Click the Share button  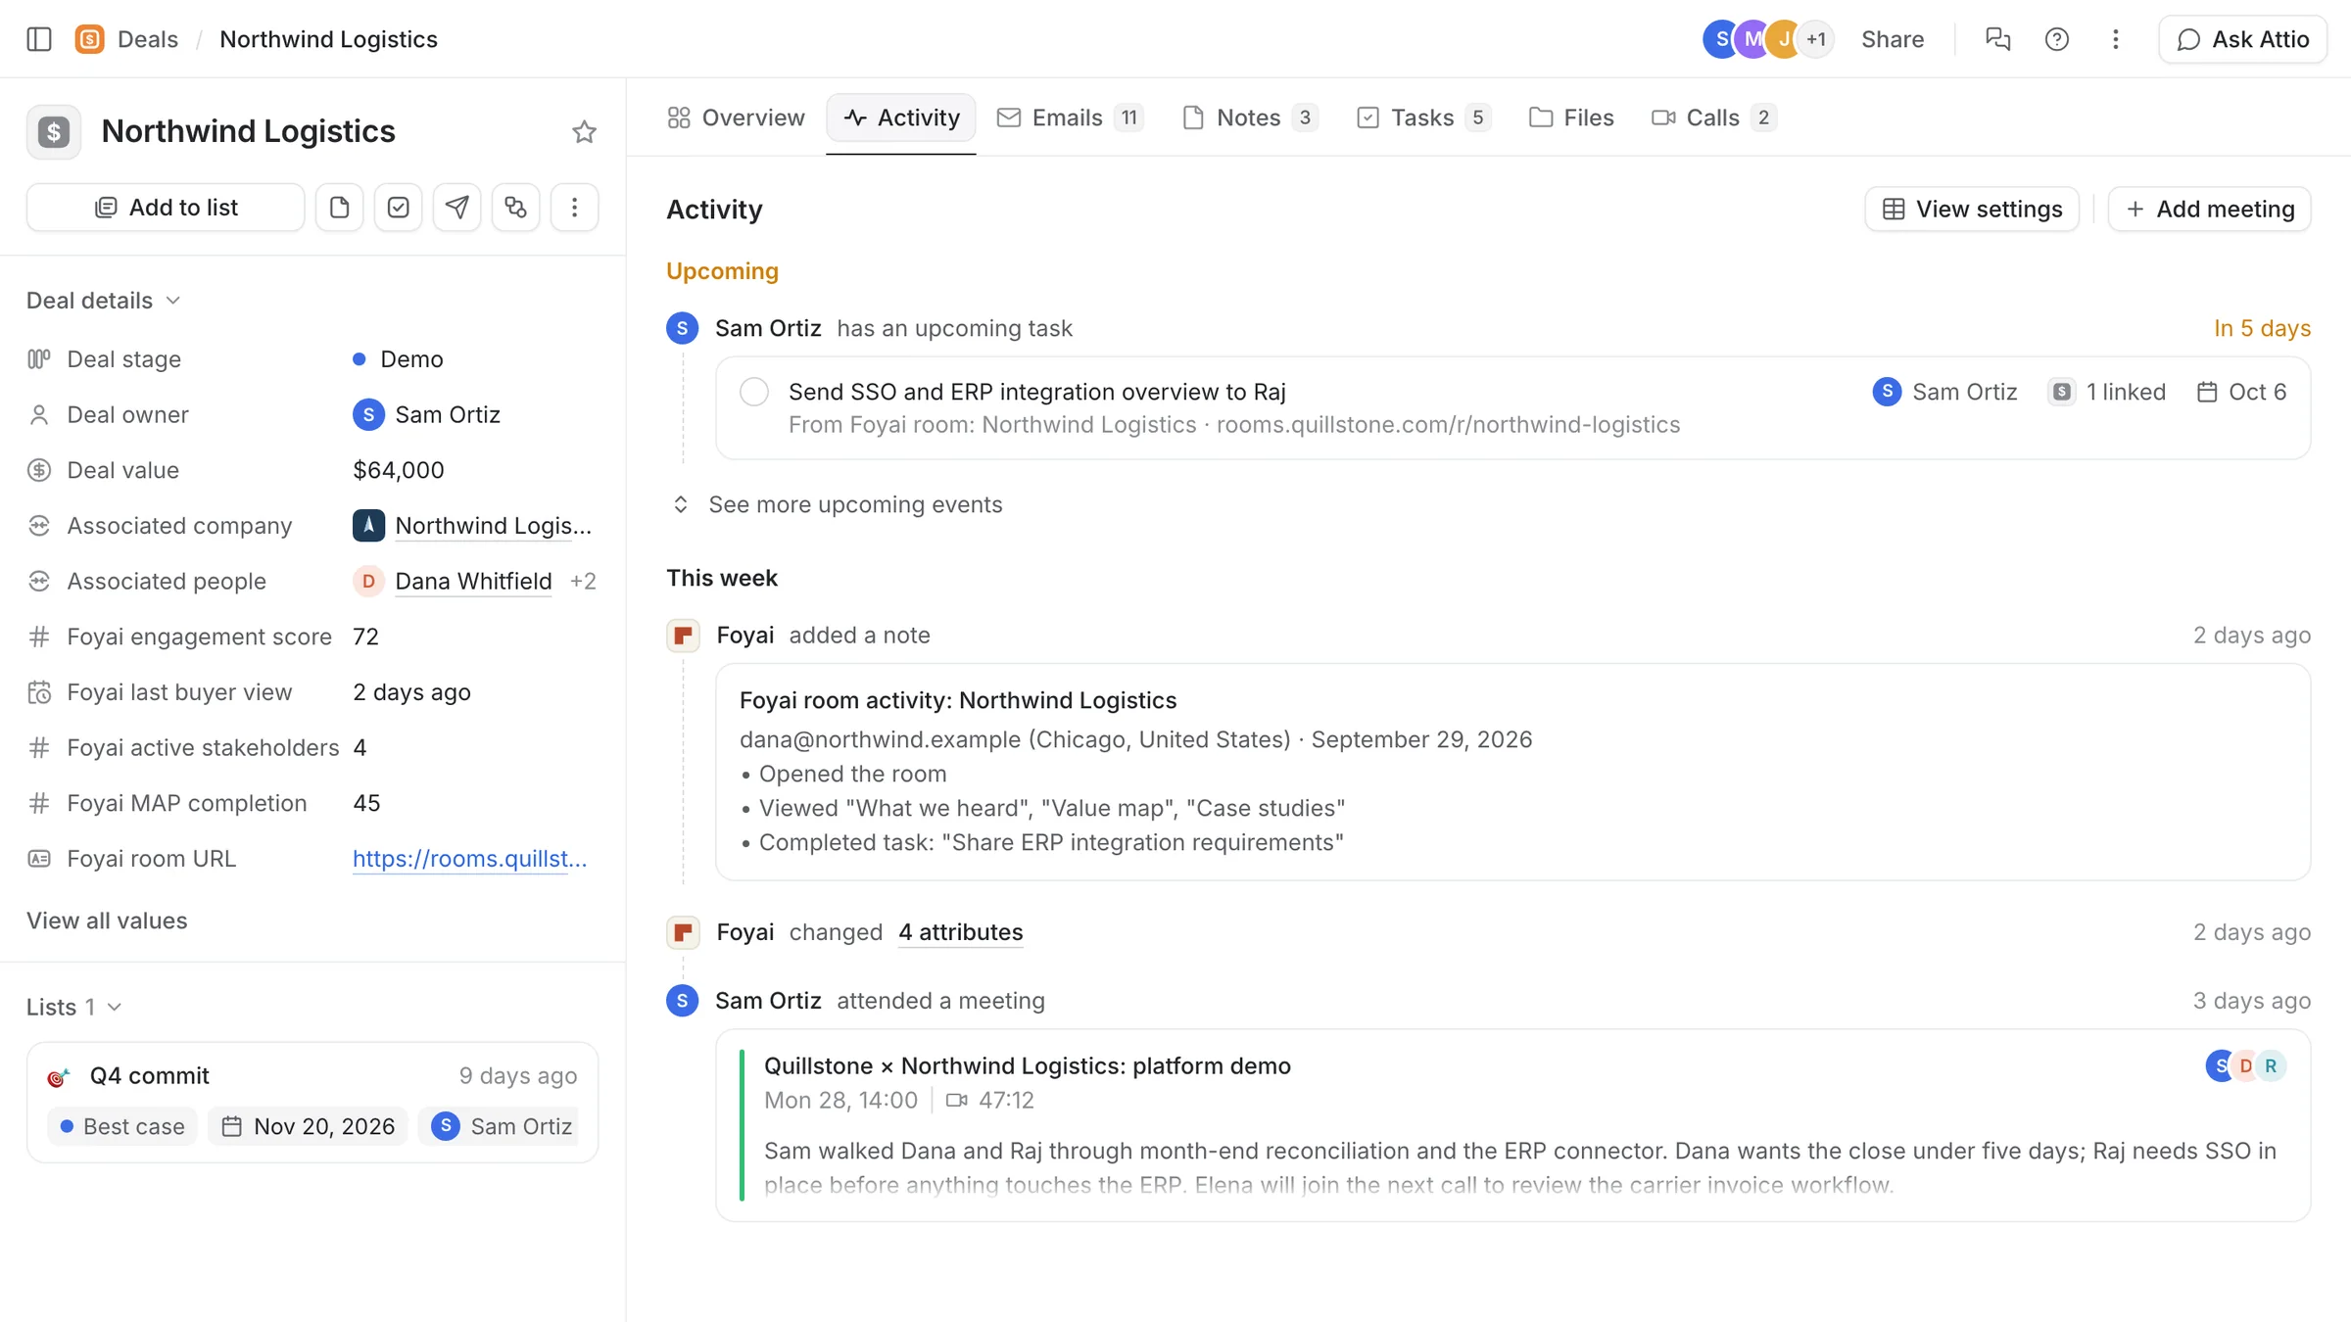[x=1893, y=39]
